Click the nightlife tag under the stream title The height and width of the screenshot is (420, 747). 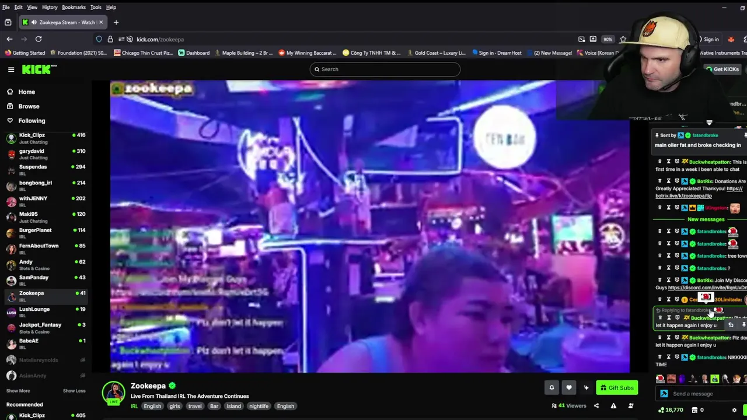[x=259, y=406]
